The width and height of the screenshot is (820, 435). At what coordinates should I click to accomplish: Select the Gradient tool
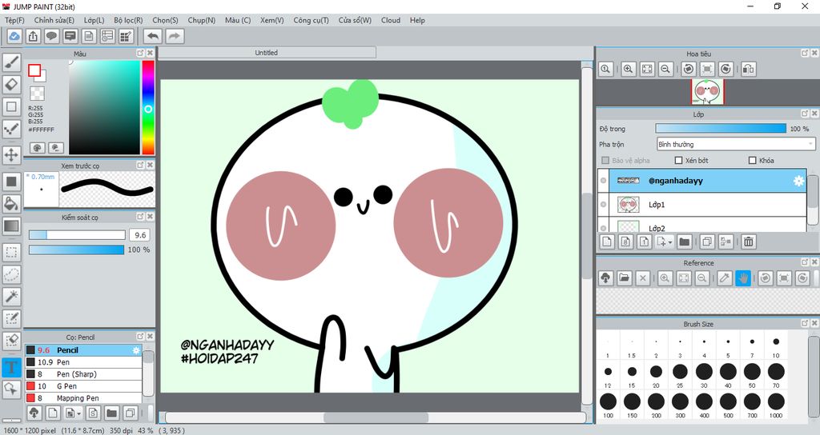11,225
